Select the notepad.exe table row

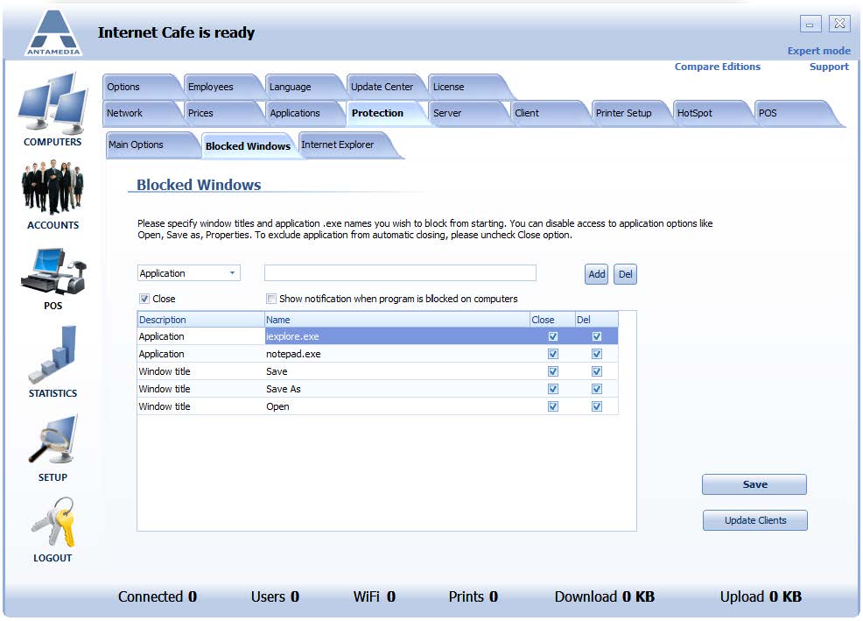click(377, 354)
